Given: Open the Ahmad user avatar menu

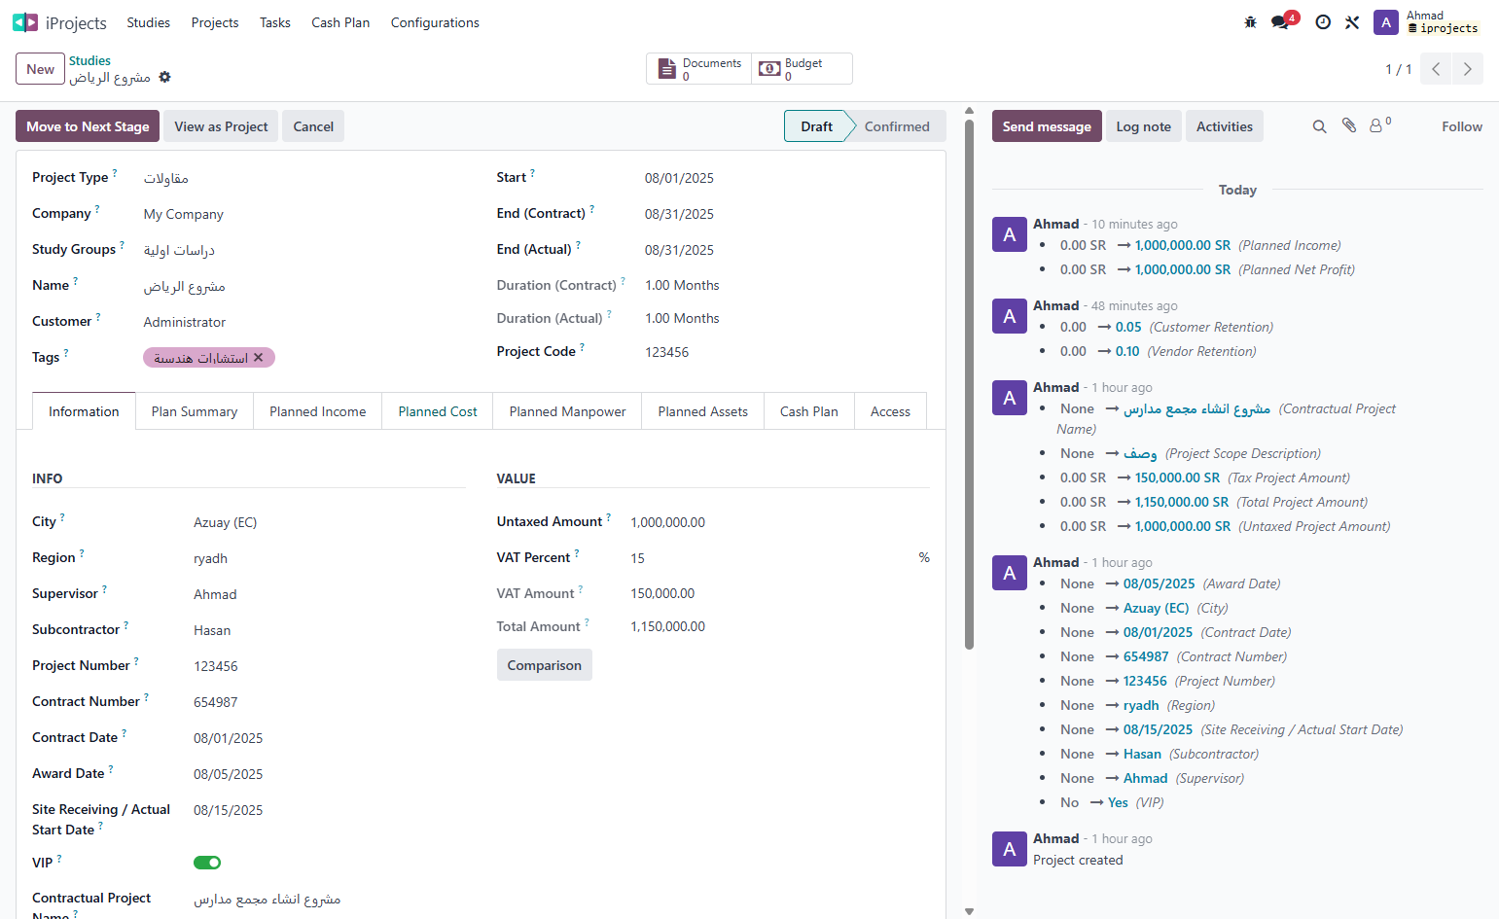Looking at the screenshot, I should click(1386, 22).
